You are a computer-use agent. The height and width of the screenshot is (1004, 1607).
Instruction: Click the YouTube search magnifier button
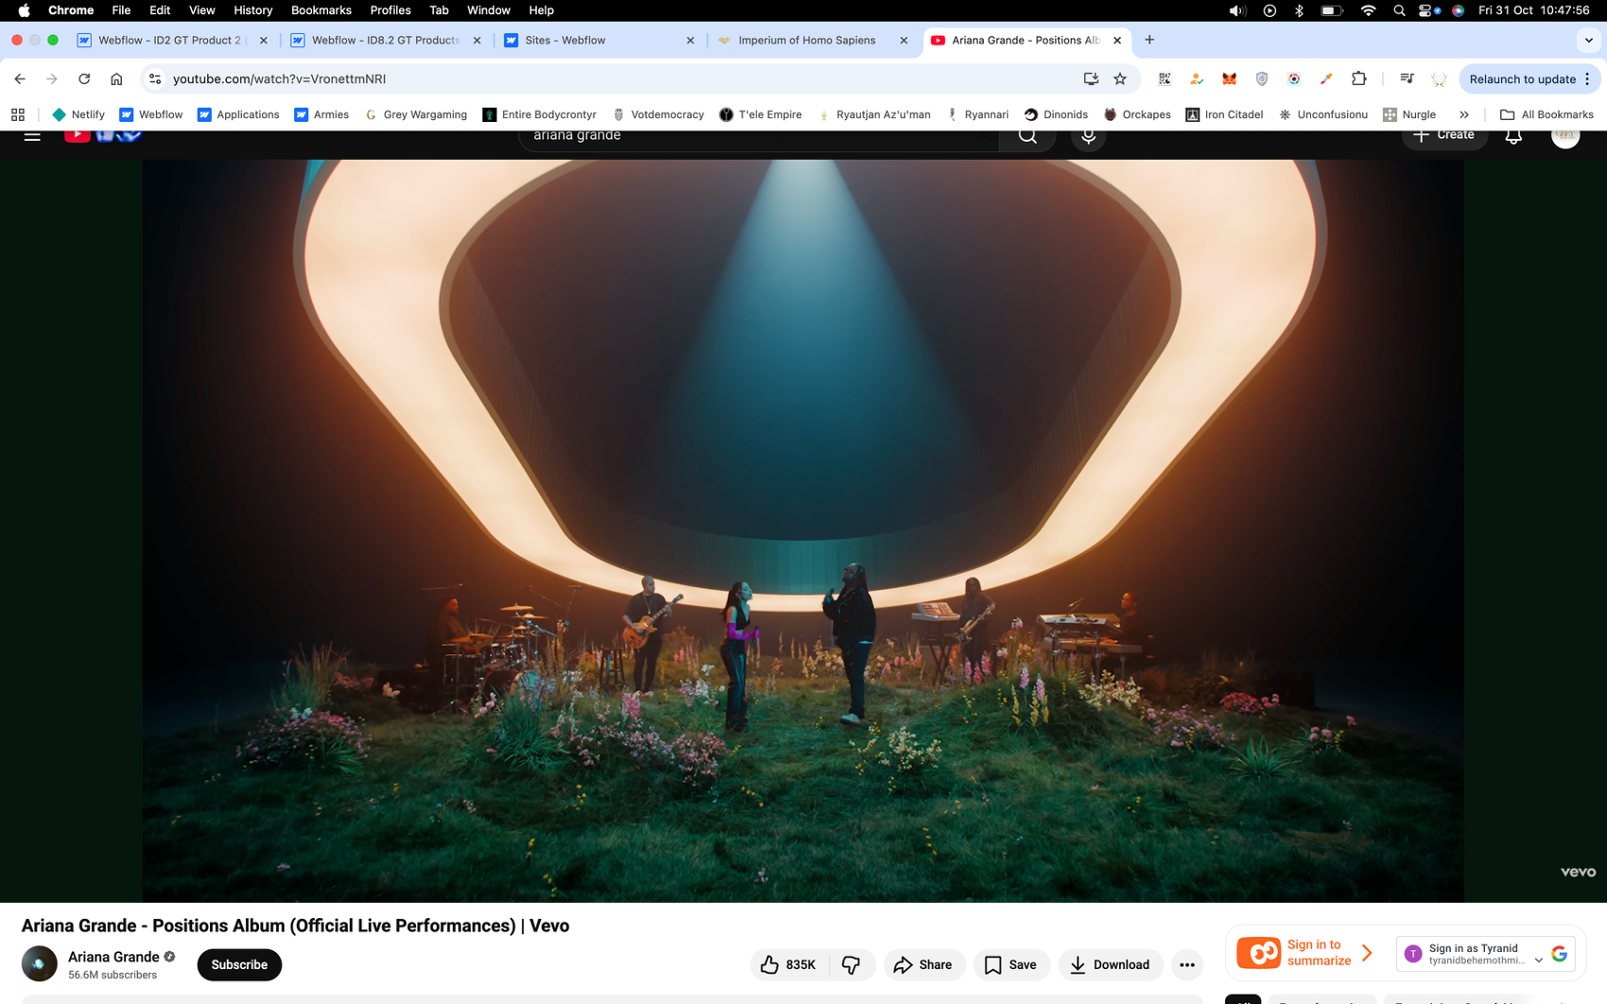click(x=1028, y=136)
